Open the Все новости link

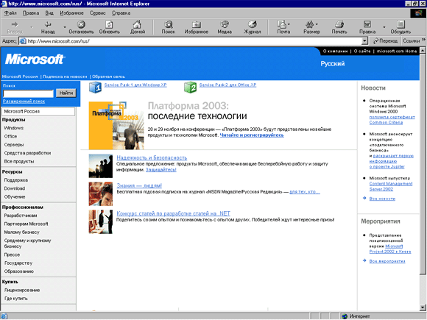tap(382, 199)
